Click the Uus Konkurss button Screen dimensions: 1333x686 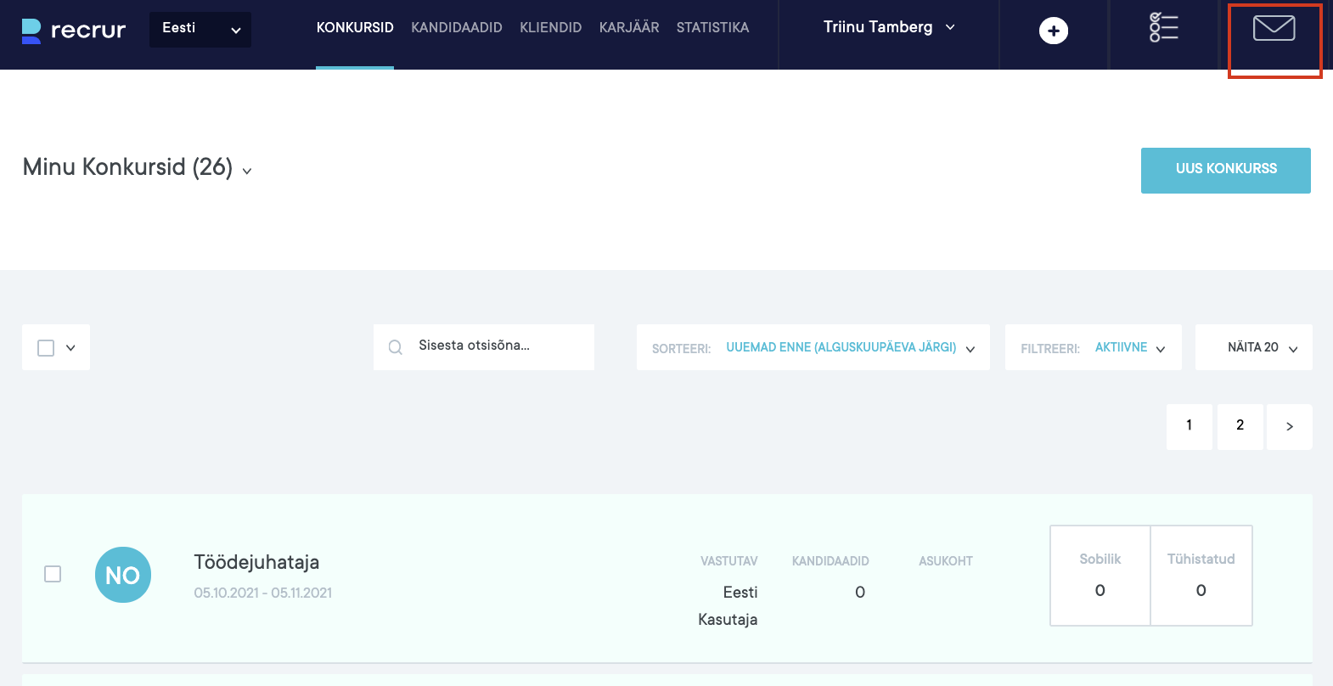click(1225, 170)
